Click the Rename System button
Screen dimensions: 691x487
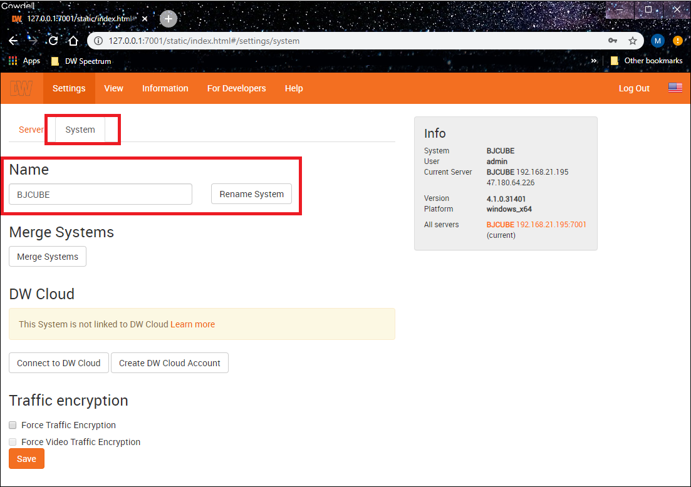click(252, 194)
